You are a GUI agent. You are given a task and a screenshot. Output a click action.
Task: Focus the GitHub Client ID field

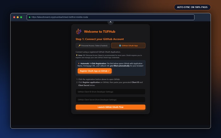[x=110, y=92]
